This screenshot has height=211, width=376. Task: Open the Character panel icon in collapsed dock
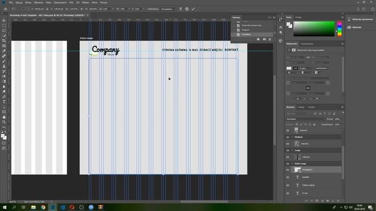coord(281,27)
